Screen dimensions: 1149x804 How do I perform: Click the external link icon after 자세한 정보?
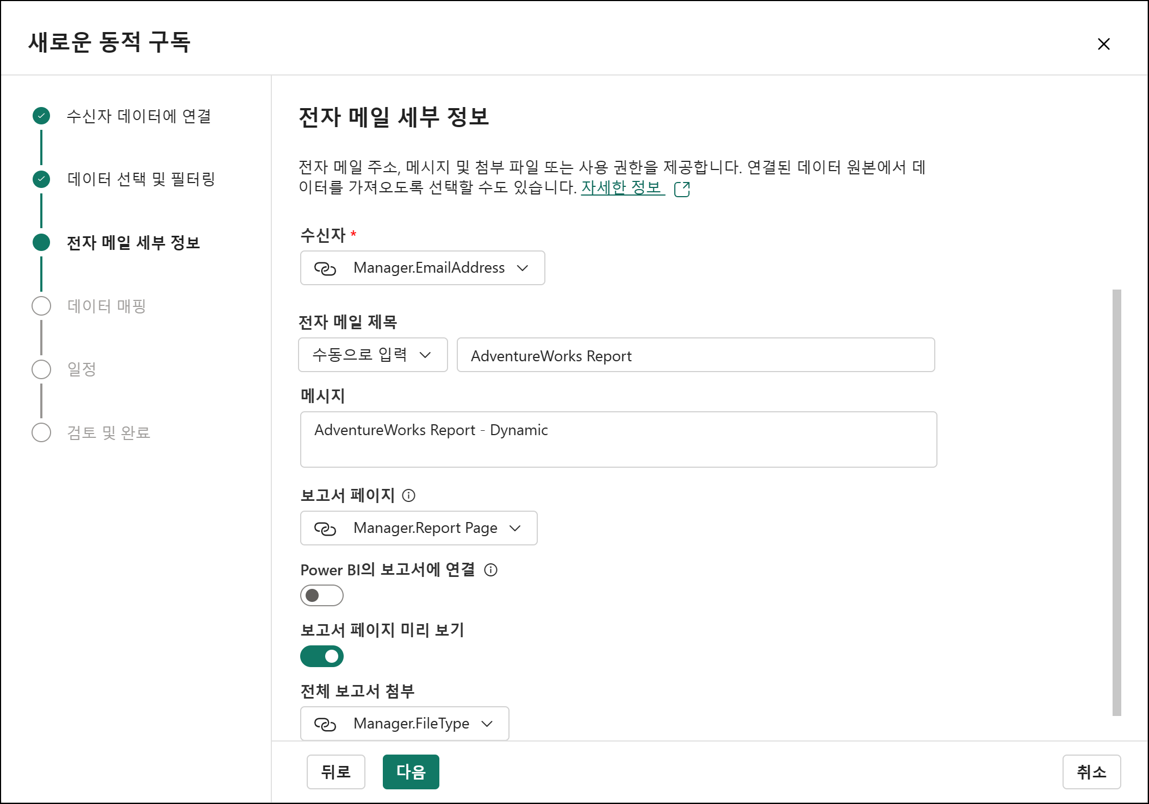[681, 189]
